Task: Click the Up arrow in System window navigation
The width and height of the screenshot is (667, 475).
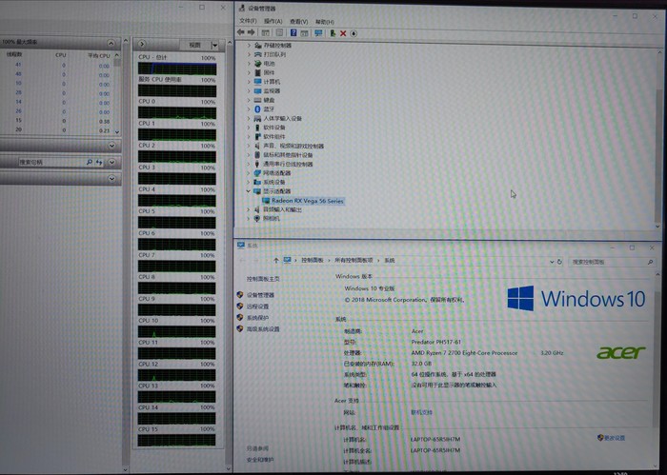Action: click(x=275, y=261)
